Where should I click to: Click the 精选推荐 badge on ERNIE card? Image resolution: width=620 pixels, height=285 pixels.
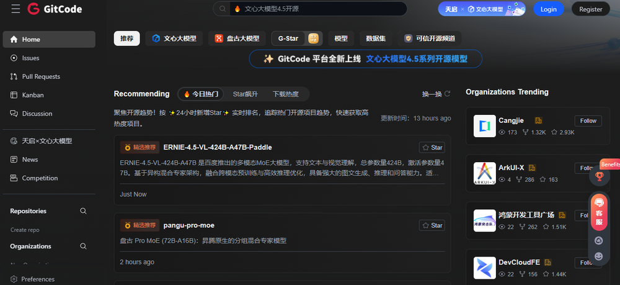139,147
